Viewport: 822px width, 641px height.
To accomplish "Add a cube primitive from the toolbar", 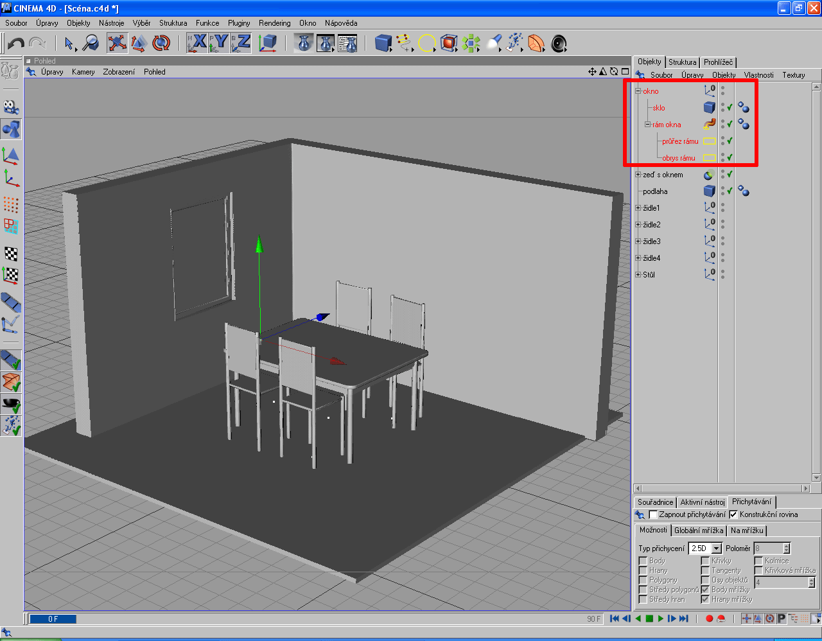I will coord(383,43).
